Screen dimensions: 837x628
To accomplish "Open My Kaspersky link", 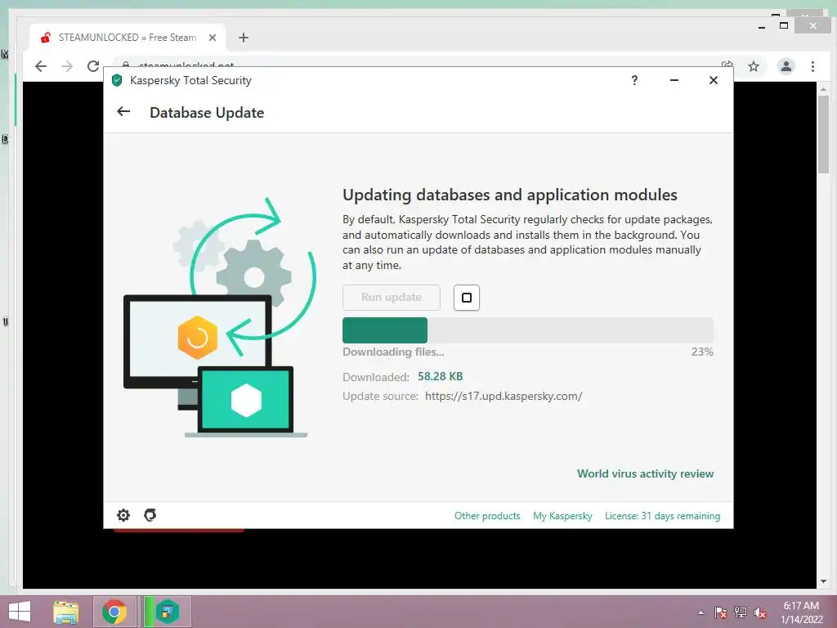I will click(562, 516).
